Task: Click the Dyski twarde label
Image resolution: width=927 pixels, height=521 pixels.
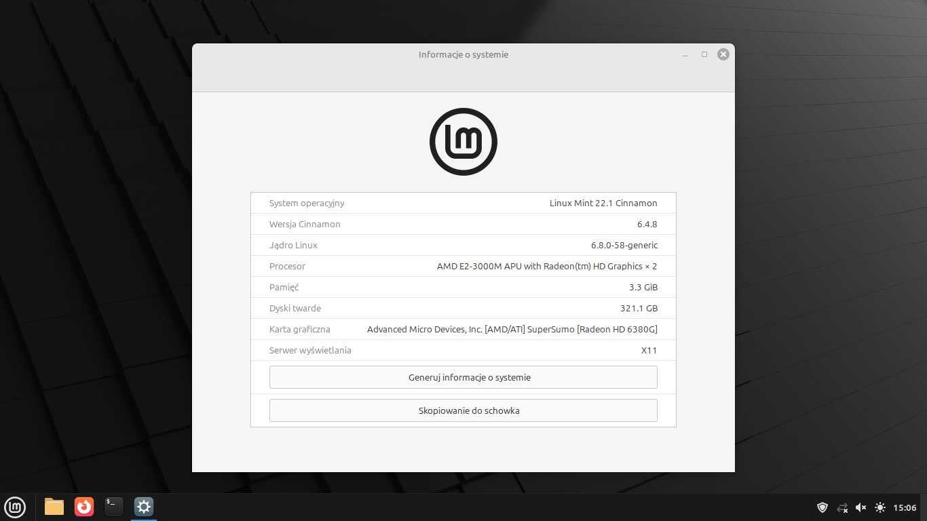Action: 295,308
